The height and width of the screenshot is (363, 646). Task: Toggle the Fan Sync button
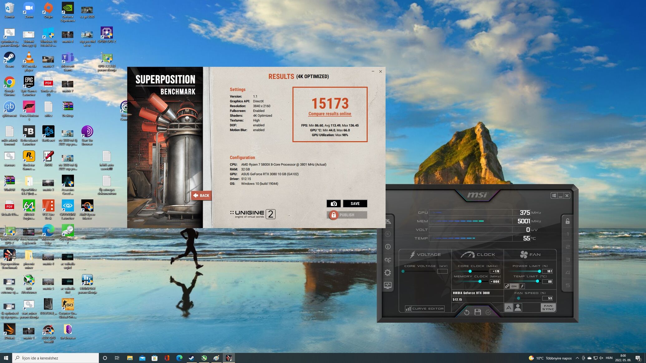click(548, 308)
